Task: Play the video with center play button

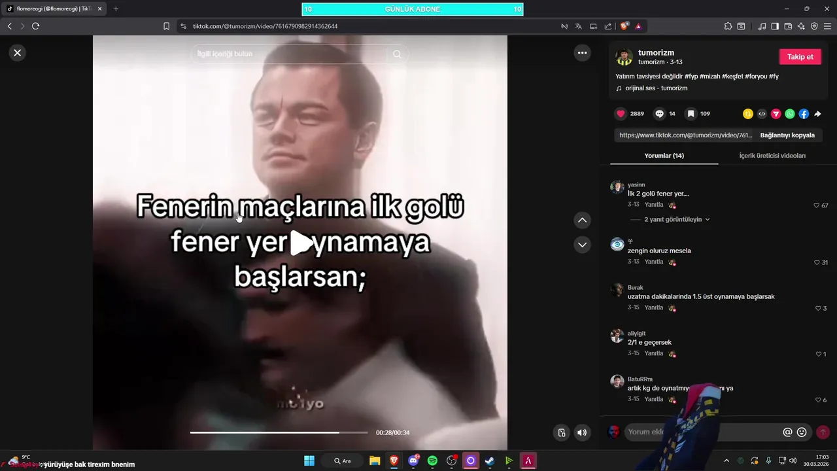Action: coord(300,243)
